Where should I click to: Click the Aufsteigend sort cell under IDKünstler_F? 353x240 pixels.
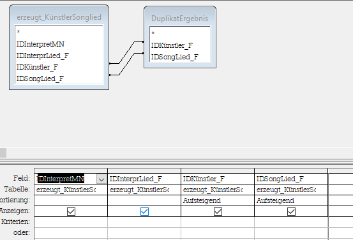point(218,200)
